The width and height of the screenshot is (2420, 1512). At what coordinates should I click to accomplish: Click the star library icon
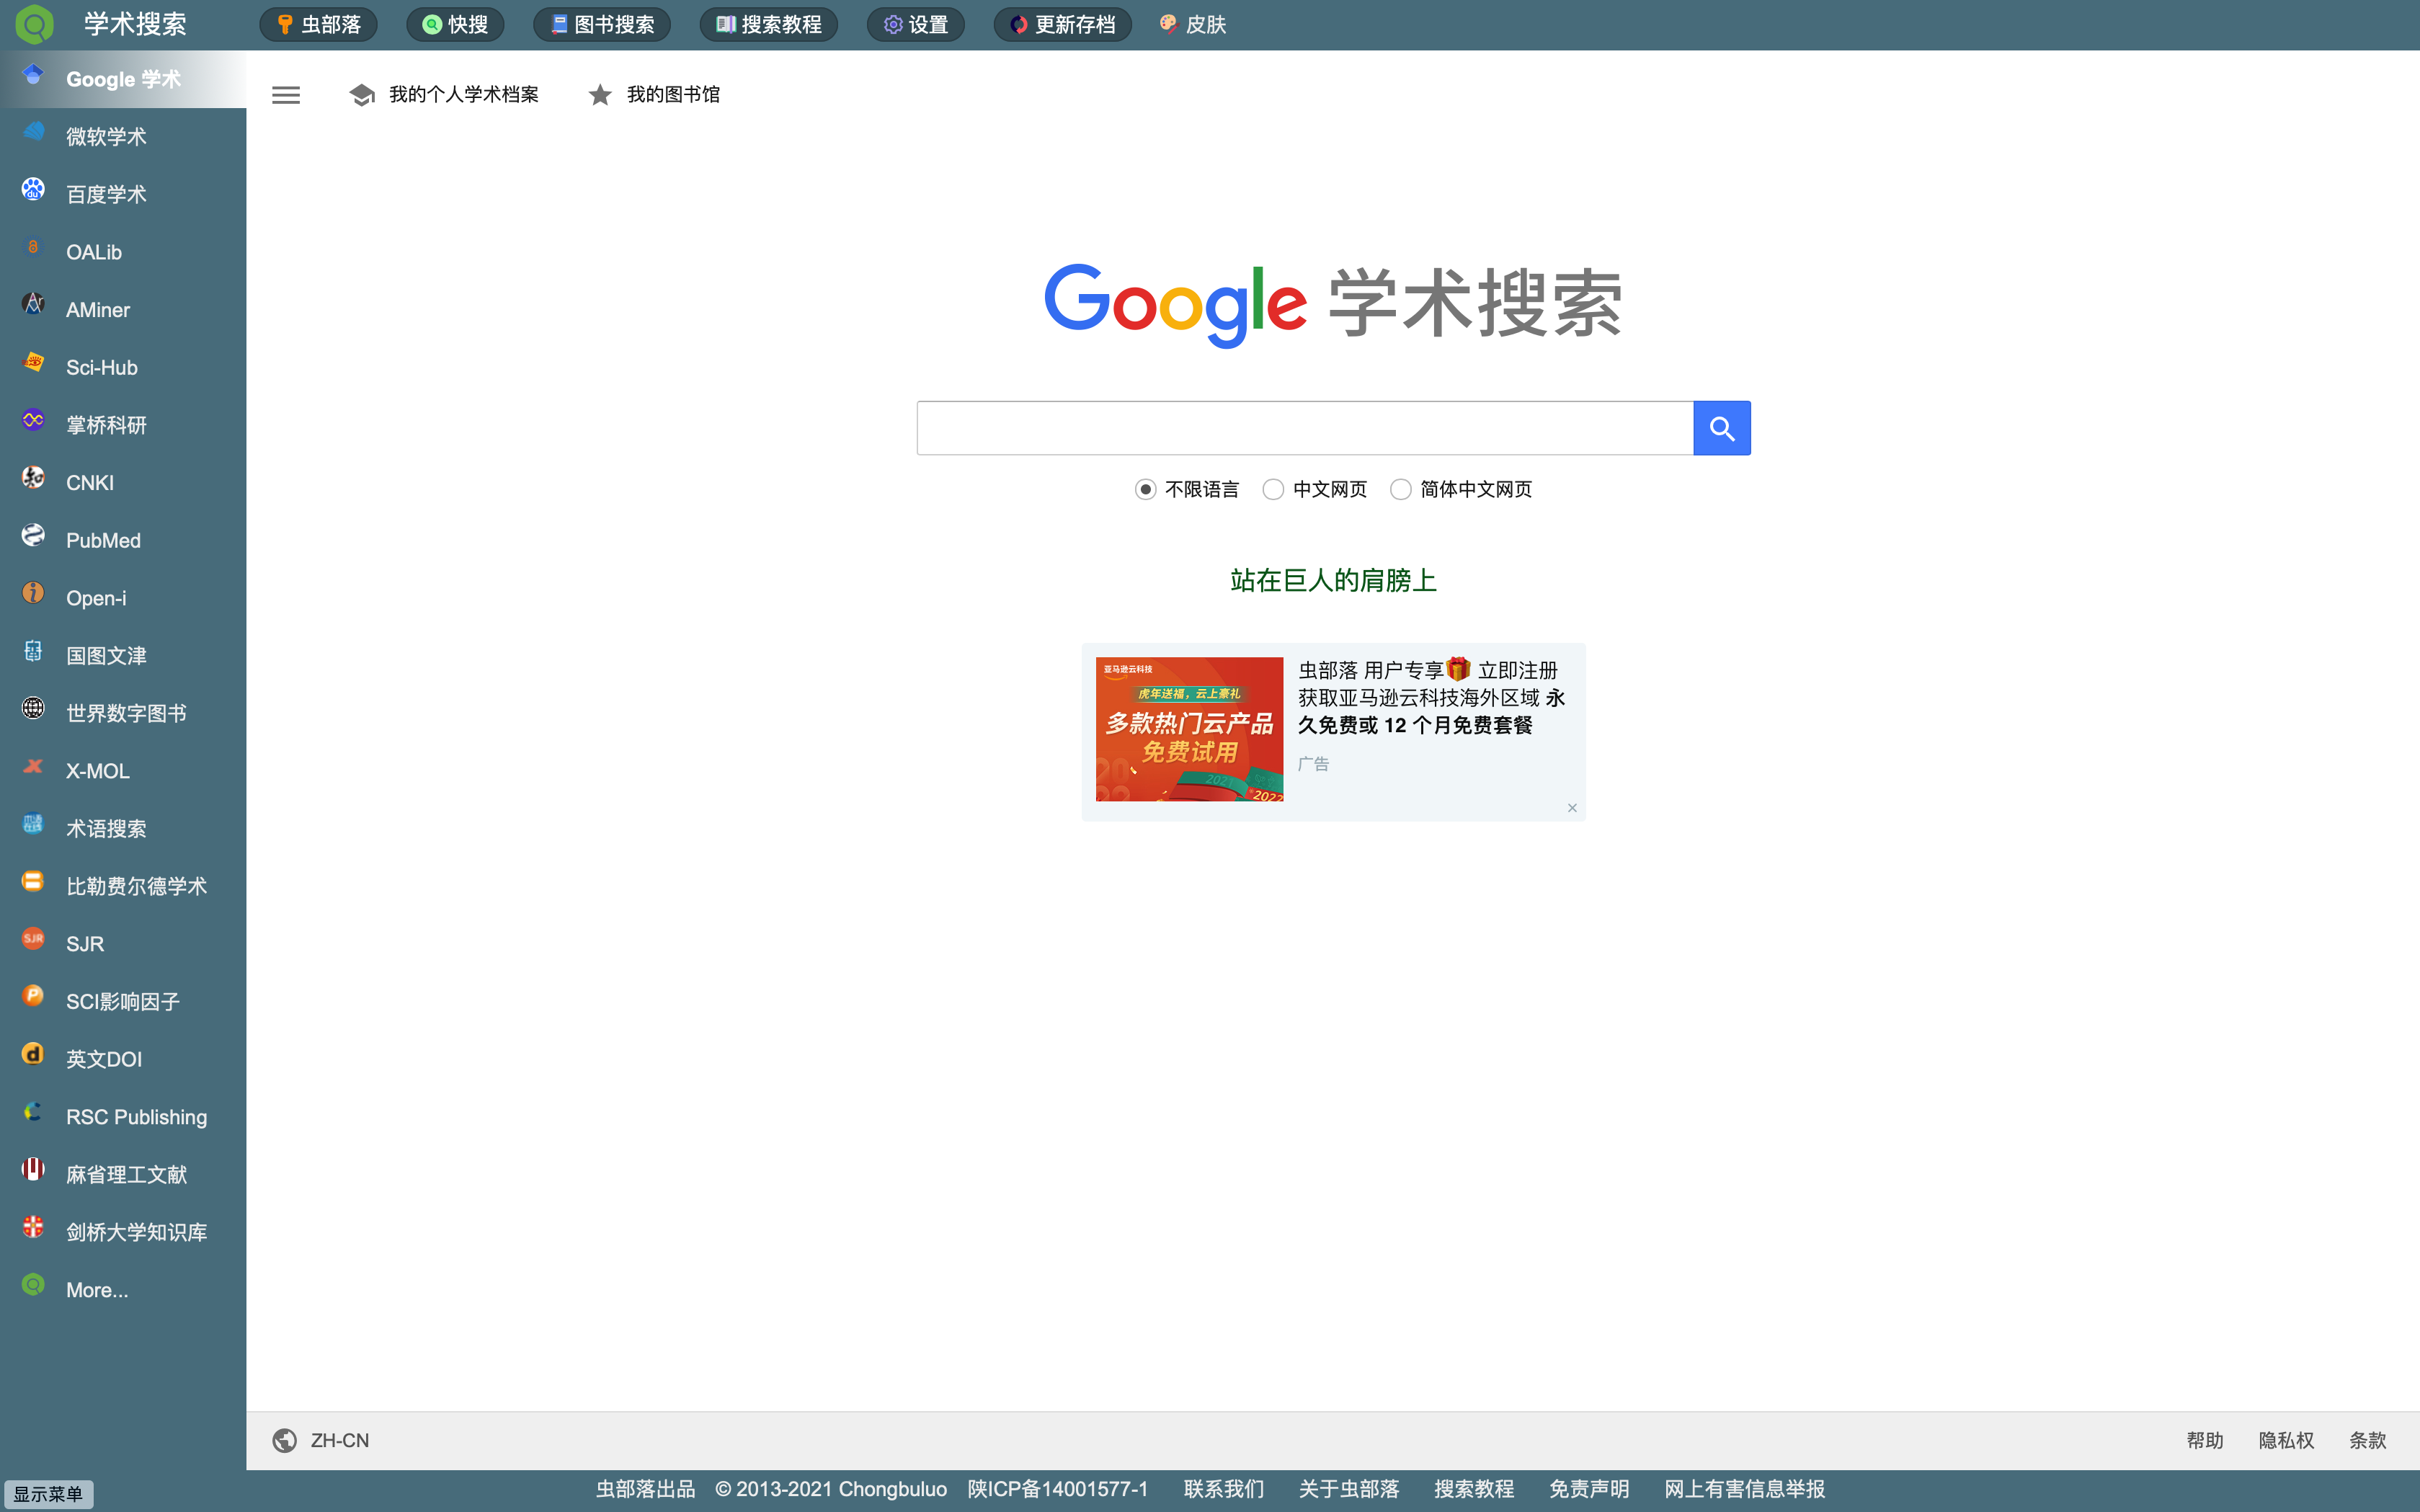point(600,95)
